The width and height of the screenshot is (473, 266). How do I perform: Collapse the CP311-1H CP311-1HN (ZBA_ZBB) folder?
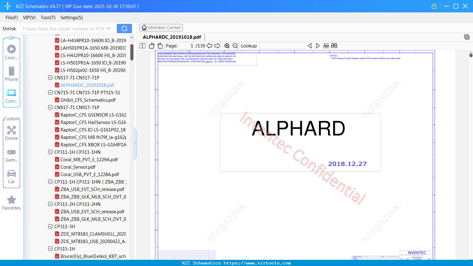pos(50,182)
